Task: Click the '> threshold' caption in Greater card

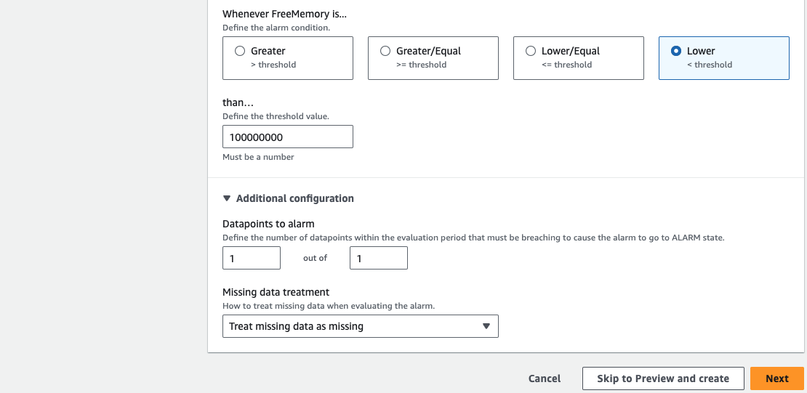Action: 273,65
